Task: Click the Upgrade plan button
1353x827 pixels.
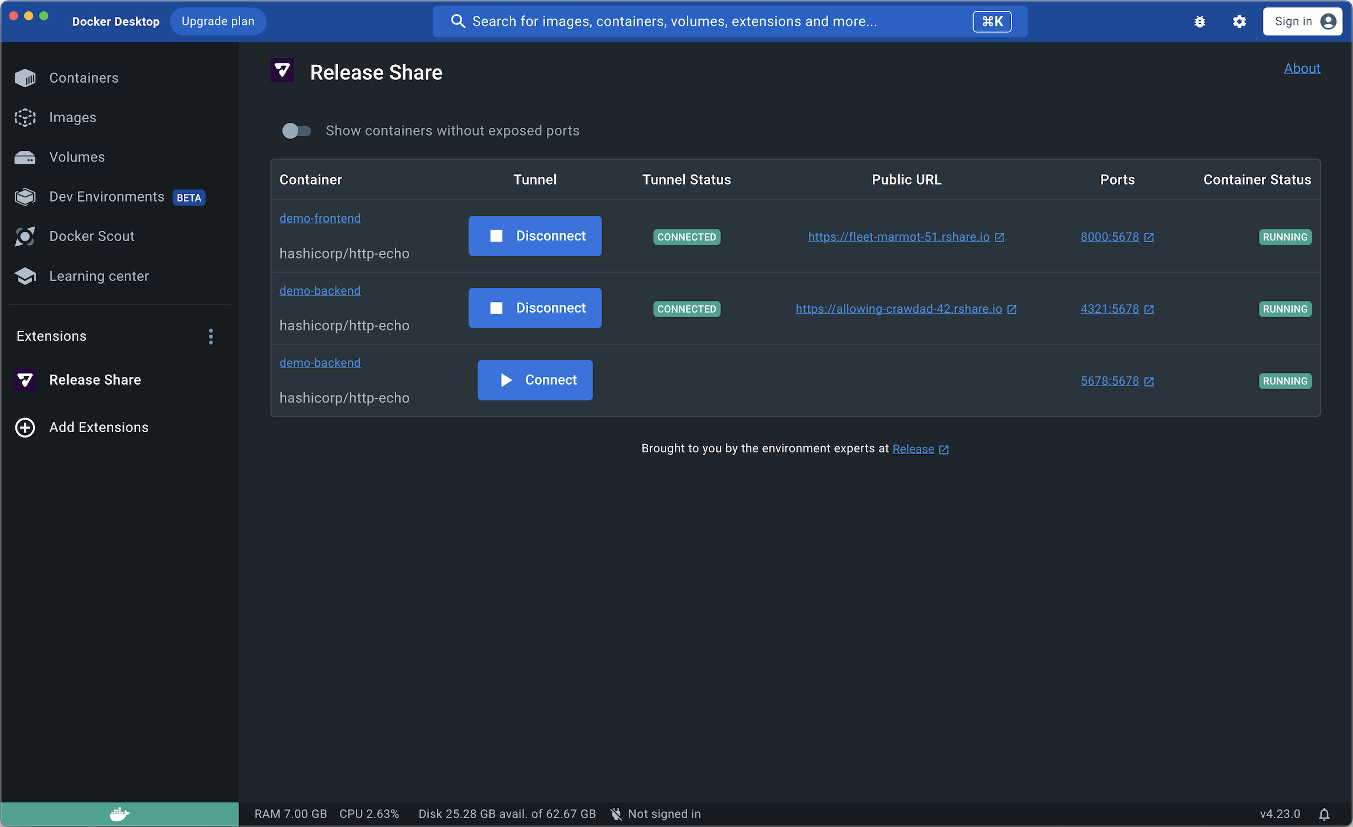Action: pos(218,21)
